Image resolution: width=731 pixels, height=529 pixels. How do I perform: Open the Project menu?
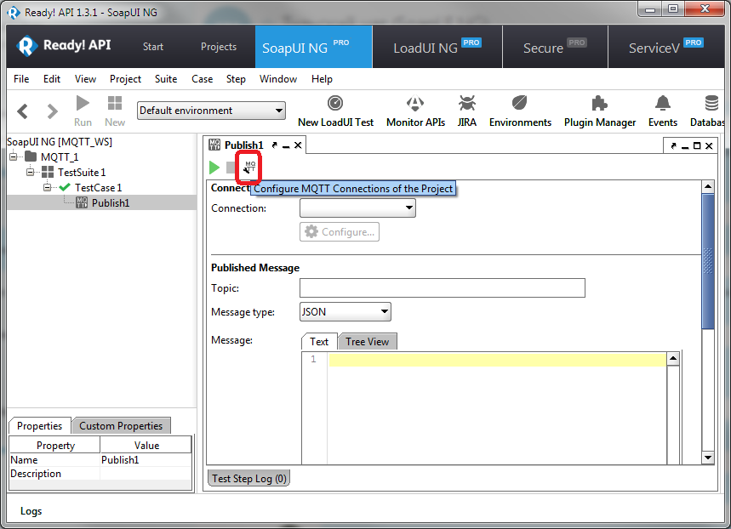[x=125, y=79]
